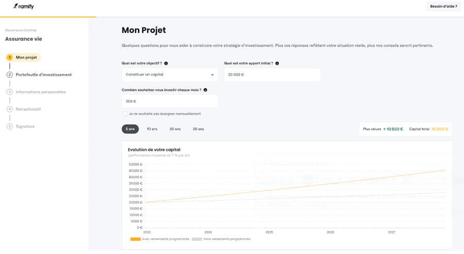Click the apport initial 20 000 € field
Viewport: 464px width, 254px height.
coord(272,75)
